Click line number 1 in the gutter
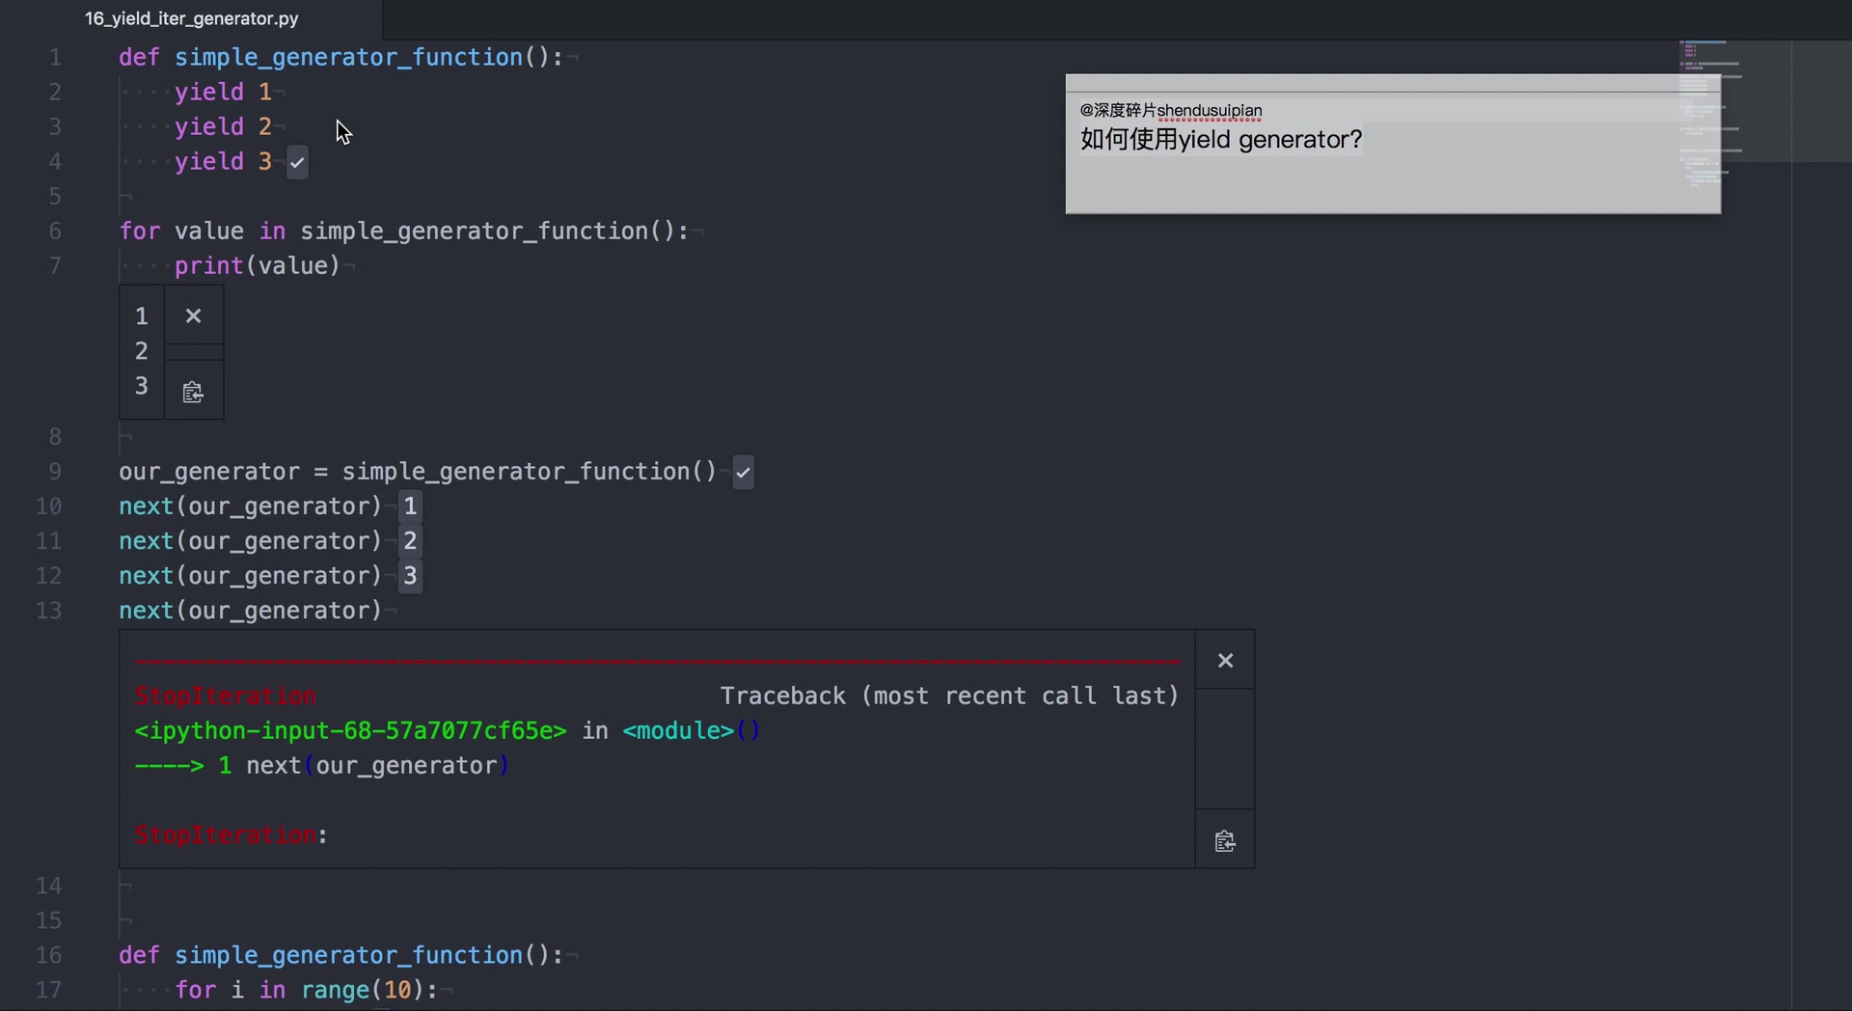This screenshot has width=1852, height=1011. (x=55, y=58)
